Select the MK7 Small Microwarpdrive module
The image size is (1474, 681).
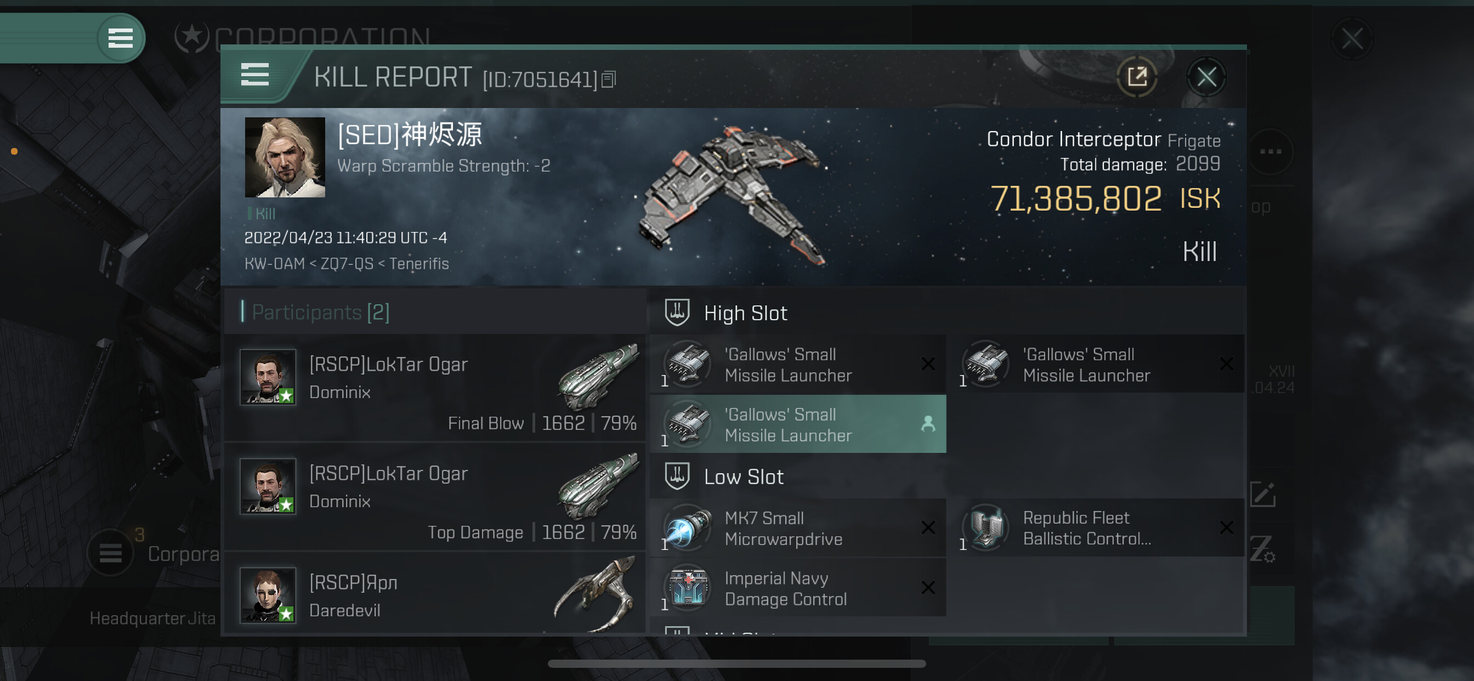(x=798, y=527)
